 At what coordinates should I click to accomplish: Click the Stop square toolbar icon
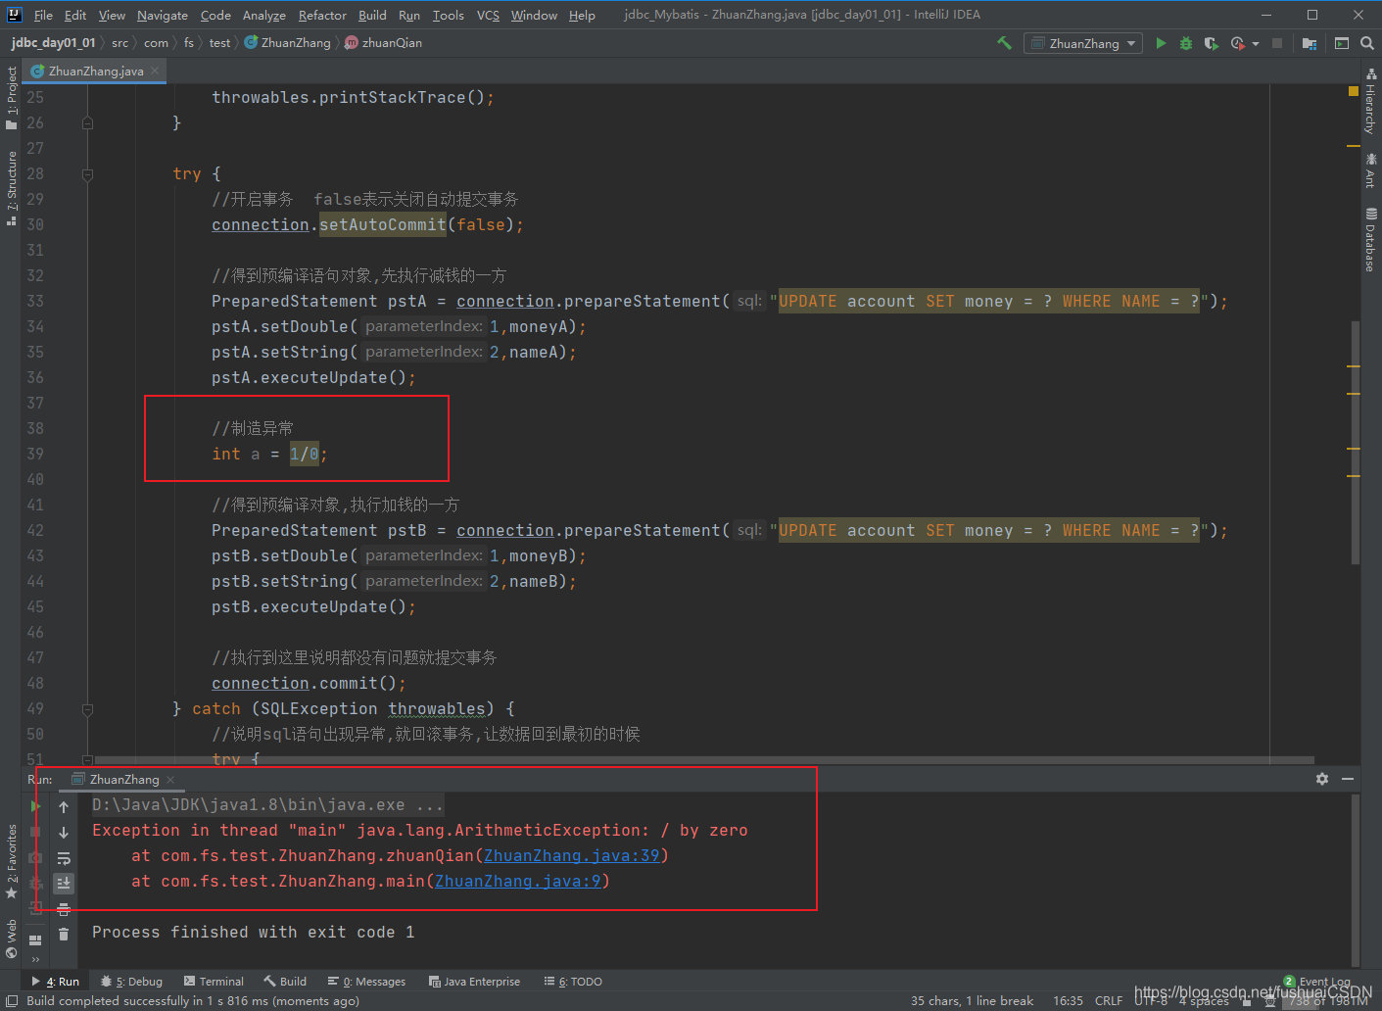pyautogui.click(x=1277, y=43)
